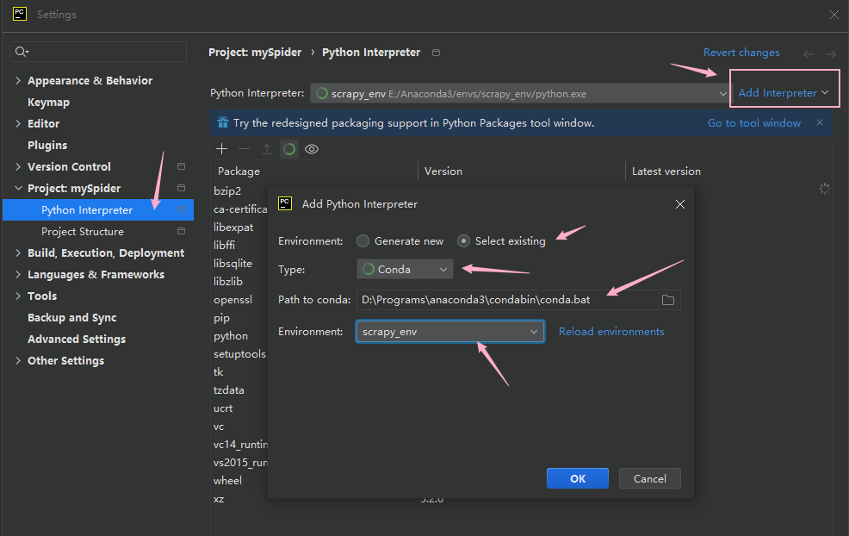
Task: Open Advanced Settings page
Action: click(x=77, y=340)
